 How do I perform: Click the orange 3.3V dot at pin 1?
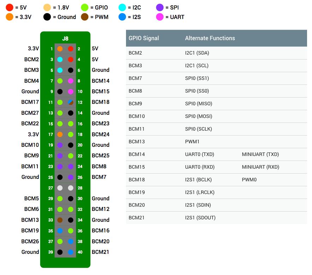tap(60, 49)
